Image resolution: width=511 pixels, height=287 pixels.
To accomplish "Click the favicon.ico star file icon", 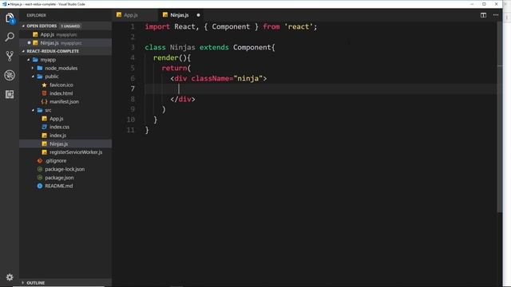I will (45, 85).
